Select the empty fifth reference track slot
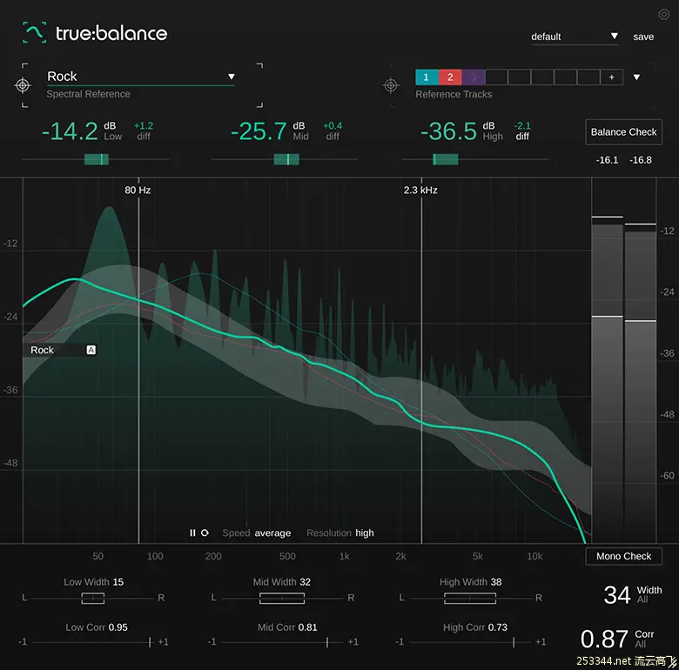 pos(519,77)
